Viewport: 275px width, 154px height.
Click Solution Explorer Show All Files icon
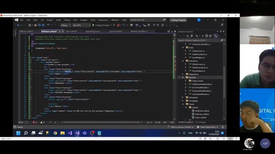(210, 36)
